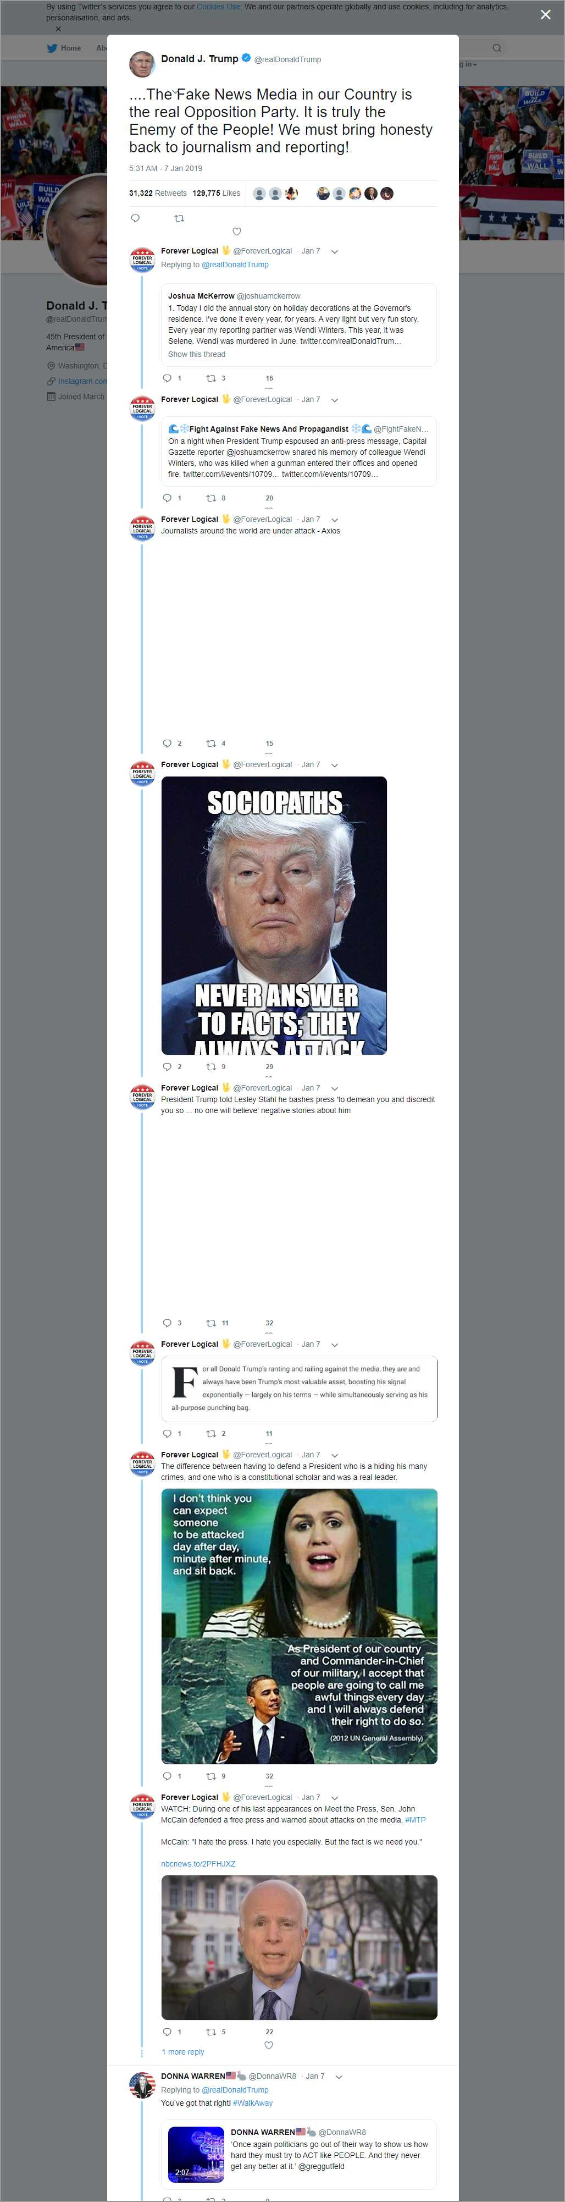Open tweet options chevron on first Forever Logical reply
The width and height of the screenshot is (565, 2202).
334,251
